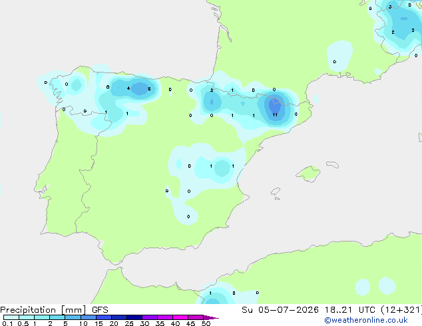Screen dimensions: 422x326
Task: Click the 30–35 mm purple legend swatch
Action: coord(150,317)
